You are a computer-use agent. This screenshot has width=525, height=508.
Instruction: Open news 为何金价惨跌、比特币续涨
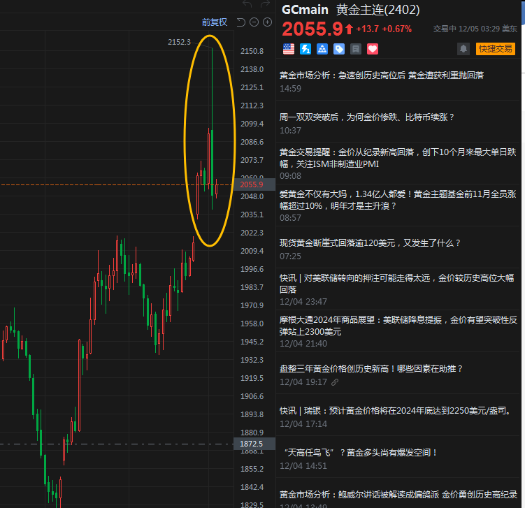point(366,117)
